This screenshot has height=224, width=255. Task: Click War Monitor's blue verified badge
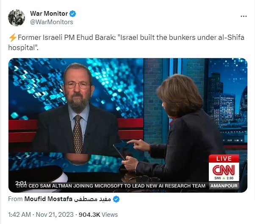tap(73, 14)
